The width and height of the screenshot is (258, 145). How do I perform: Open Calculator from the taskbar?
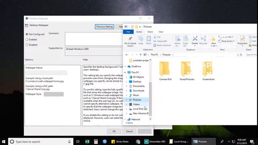point(96,141)
